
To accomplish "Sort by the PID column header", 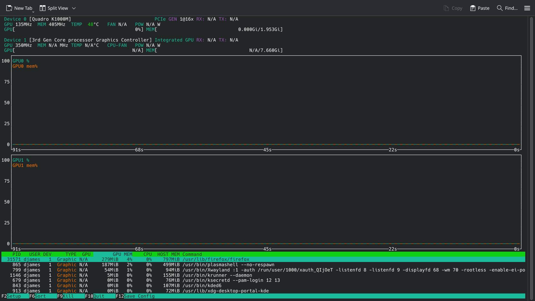I will pos(16,254).
